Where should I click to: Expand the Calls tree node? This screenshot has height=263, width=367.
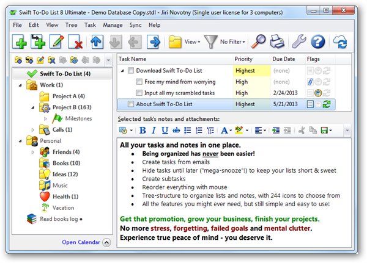33,130
